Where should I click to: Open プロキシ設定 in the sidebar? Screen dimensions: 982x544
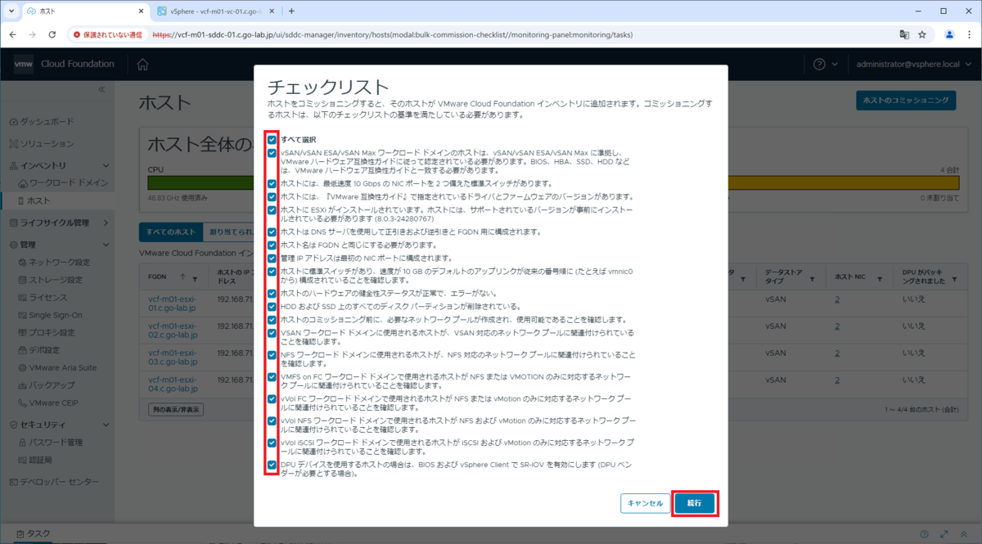(51, 333)
